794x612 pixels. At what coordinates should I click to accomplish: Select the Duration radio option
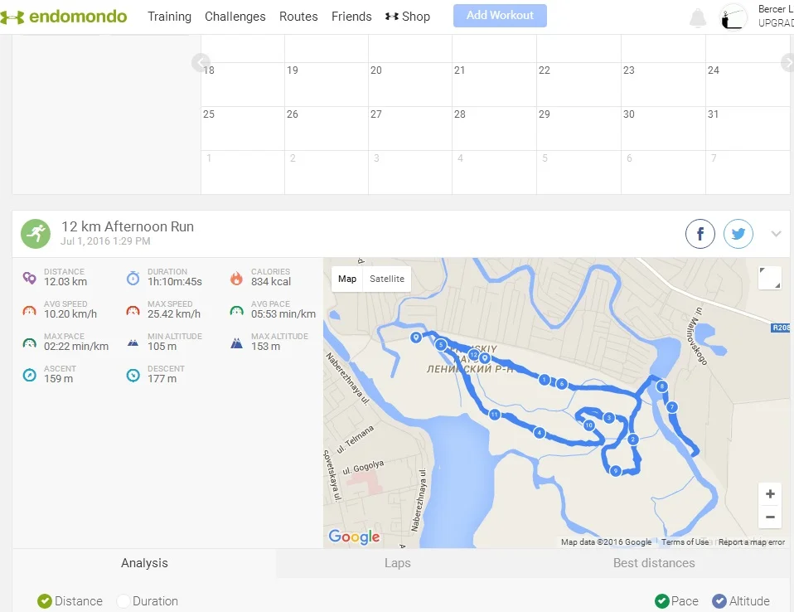pos(123,601)
